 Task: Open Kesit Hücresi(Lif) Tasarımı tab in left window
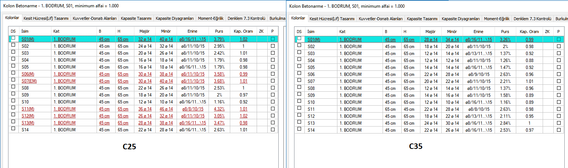click(x=46, y=18)
